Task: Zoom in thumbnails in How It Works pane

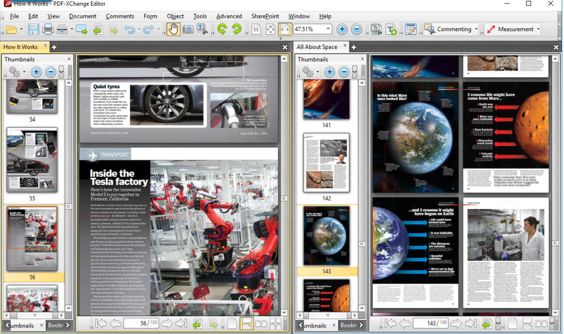Action: [36, 72]
